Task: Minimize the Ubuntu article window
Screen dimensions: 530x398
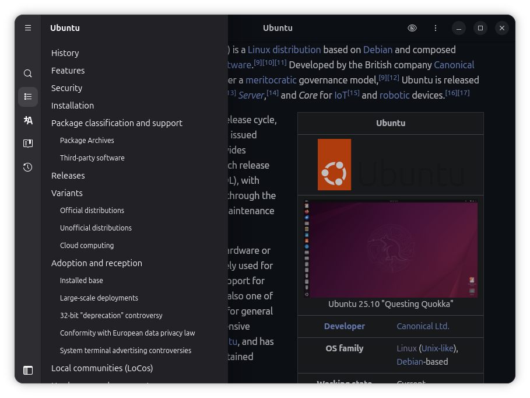Action: pyautogui.click(x=459, y=28)
